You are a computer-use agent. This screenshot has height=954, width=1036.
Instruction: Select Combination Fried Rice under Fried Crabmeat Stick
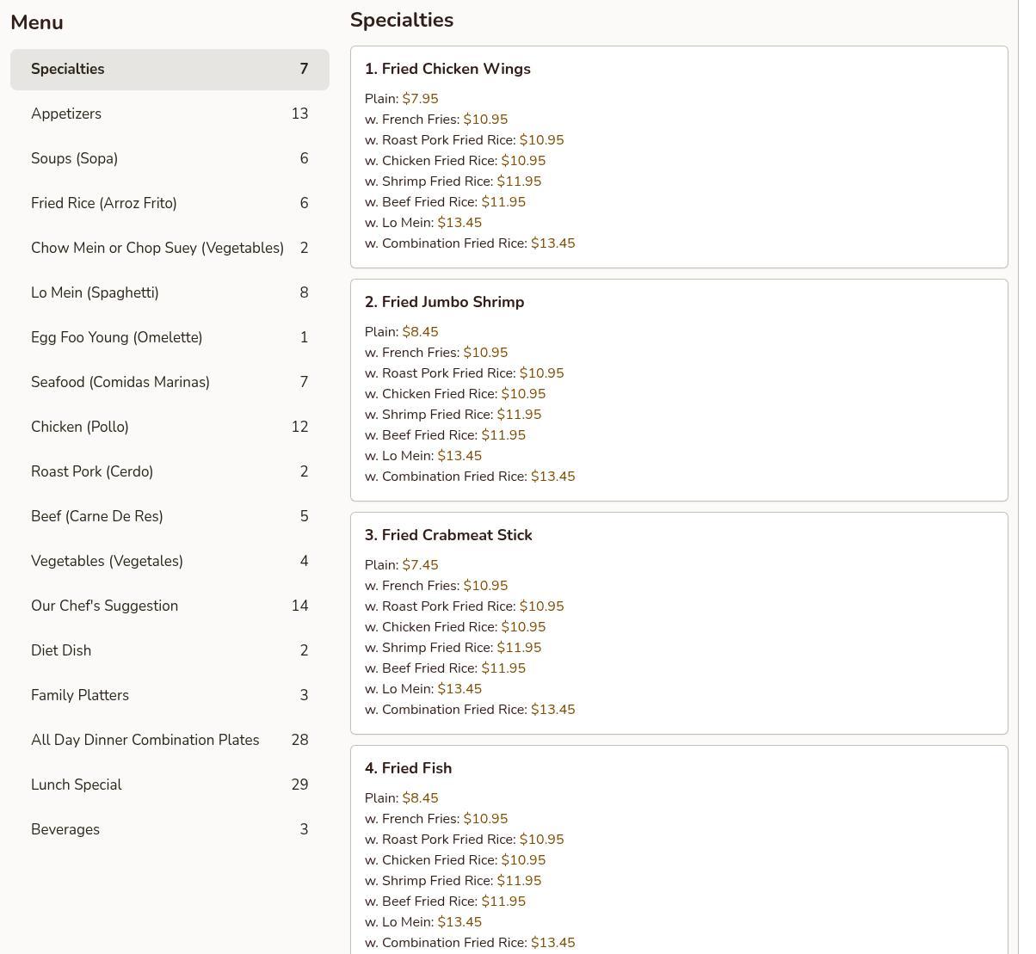click(470, 710)
